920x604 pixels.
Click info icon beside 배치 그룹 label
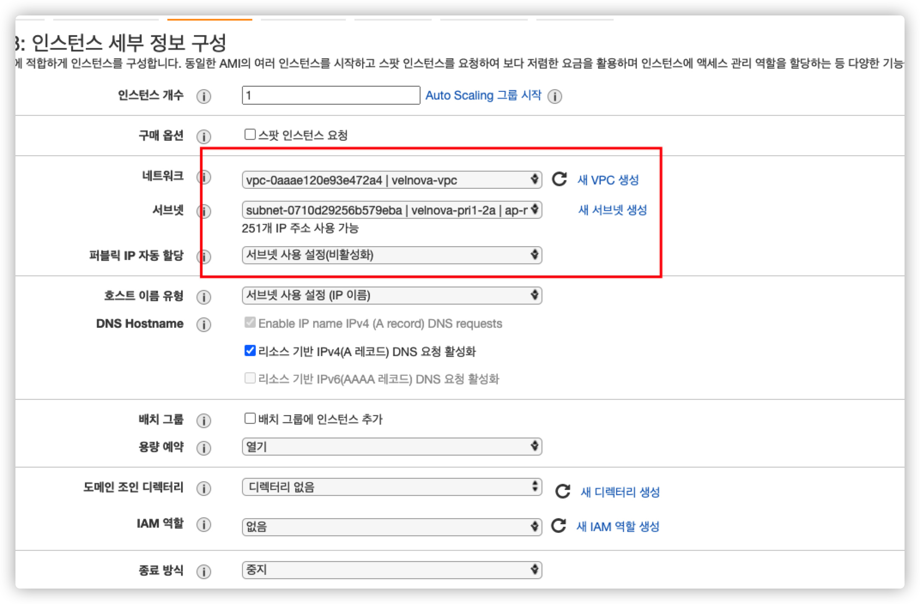[x=204, y=421]
